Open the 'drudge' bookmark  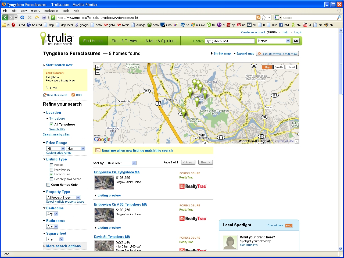click(138, 25)
